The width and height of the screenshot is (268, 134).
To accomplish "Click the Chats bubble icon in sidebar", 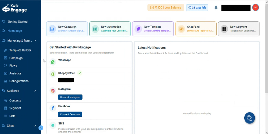I will (3, 126).
